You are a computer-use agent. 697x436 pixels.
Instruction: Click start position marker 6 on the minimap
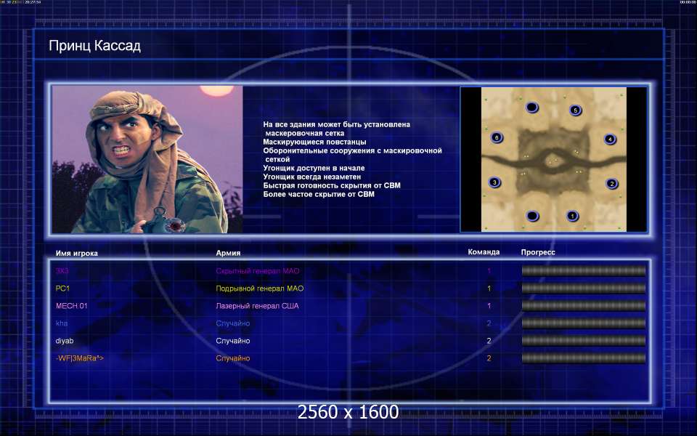point(497,137)
